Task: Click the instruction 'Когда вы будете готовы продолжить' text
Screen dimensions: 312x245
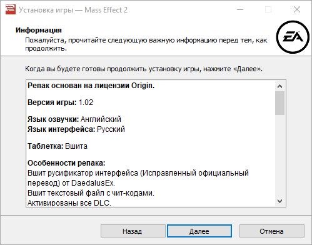Action: point(144,69)
